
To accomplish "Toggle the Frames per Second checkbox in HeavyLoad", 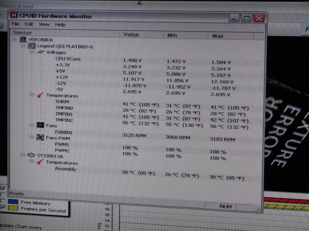I will click(3, 207).
